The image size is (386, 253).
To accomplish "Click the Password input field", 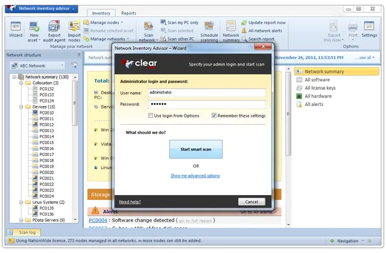I will tap(207, 104).
